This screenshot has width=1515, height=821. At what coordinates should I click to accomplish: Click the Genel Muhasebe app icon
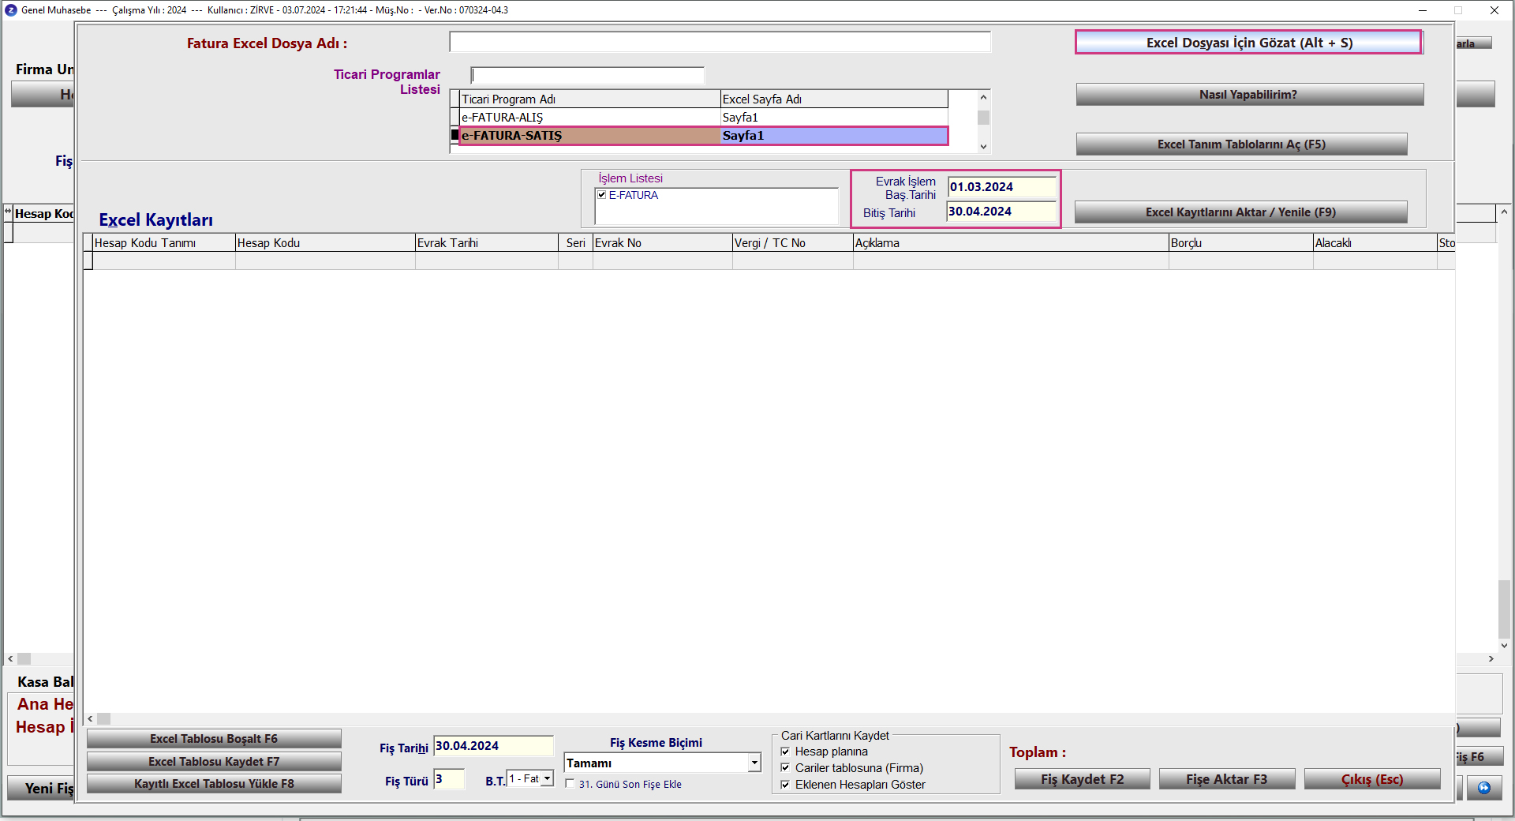[x=10, y=10]
